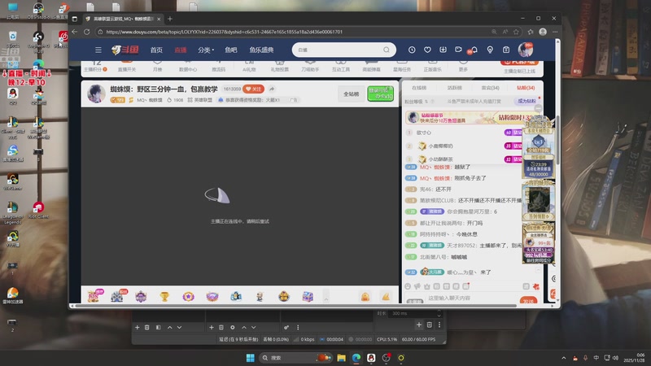Click the purple treasure chest gift icon
Image resolution: width=651 pixels, height=366 pixels.
308,296
